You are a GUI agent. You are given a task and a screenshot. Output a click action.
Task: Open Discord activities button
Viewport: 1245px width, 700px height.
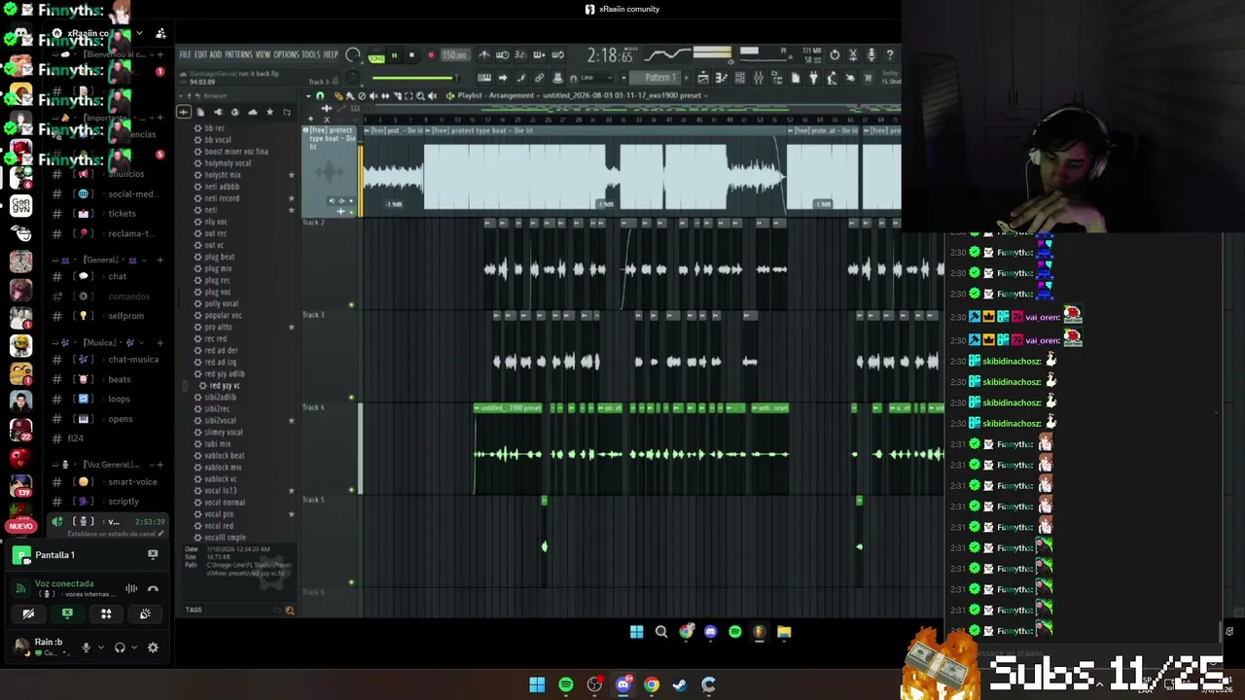[x=106, y=613]
